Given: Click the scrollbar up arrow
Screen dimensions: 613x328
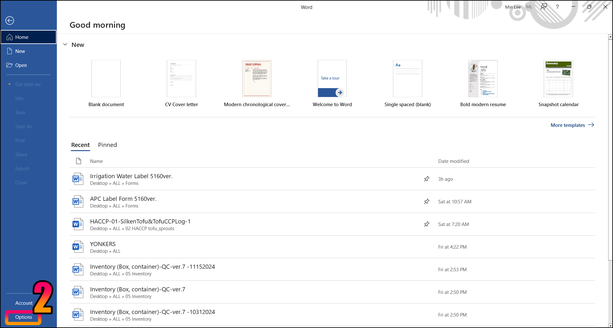Looking at the screenshot, I should click(x=610, y=37).
